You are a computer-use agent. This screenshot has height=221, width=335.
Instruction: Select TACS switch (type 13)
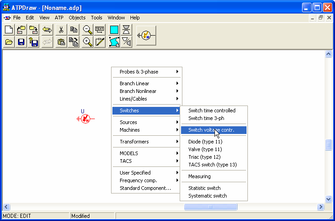click(x=214, y=165)
